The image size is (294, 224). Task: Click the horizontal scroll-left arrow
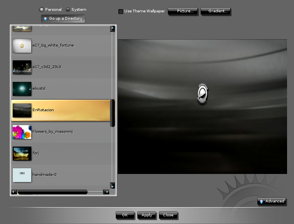tap(14, 192)
